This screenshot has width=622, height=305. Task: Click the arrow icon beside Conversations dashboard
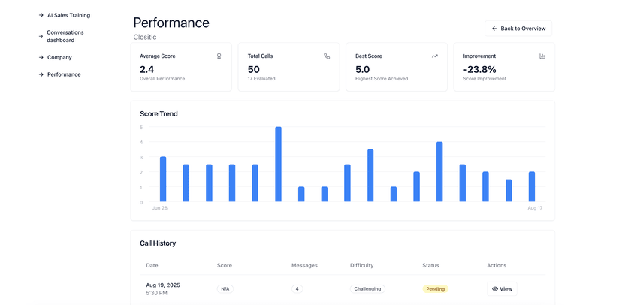[x=41, y=36]
